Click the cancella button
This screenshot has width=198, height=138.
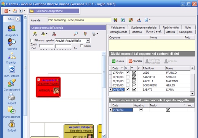click(135, 61)
